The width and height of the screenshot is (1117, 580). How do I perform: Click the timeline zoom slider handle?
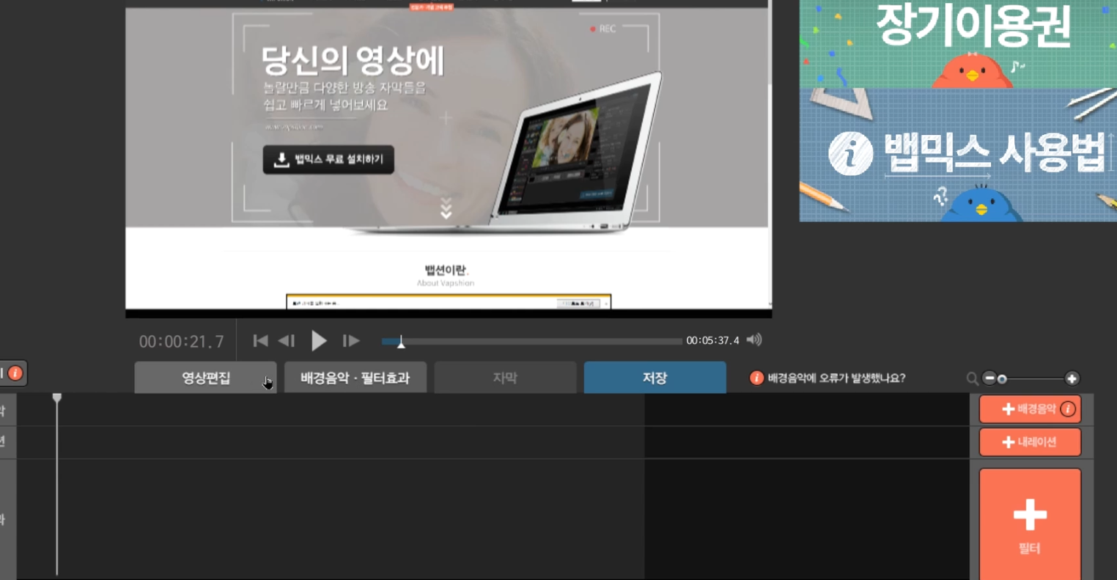pyautogui.click(x=1002, y=379)
